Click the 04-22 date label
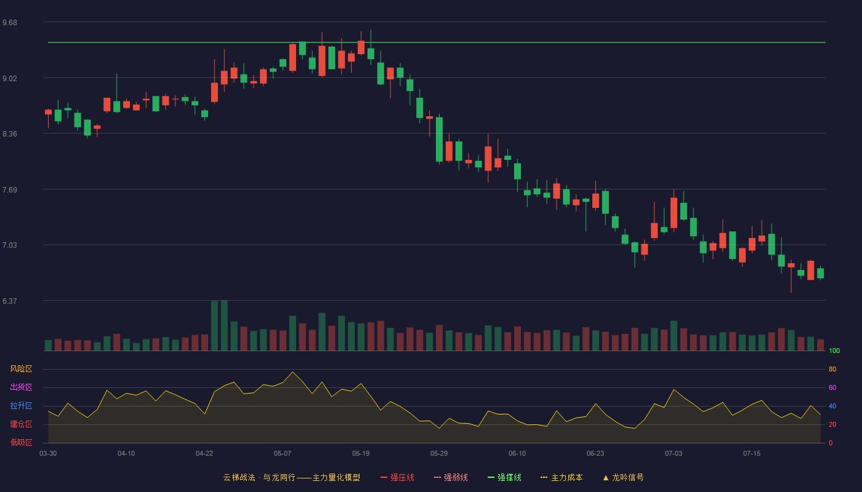Screen dimensions: 862x492 [204, 453]
